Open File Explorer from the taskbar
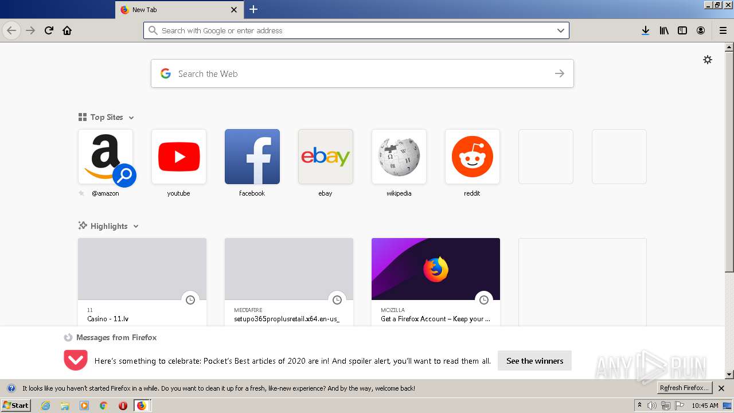This screenshot has height=413, width=734. (x=65, y=406)
